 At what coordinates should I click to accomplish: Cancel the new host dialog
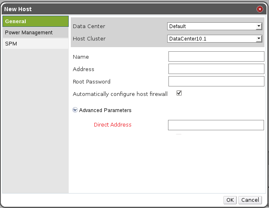[250, 200]
